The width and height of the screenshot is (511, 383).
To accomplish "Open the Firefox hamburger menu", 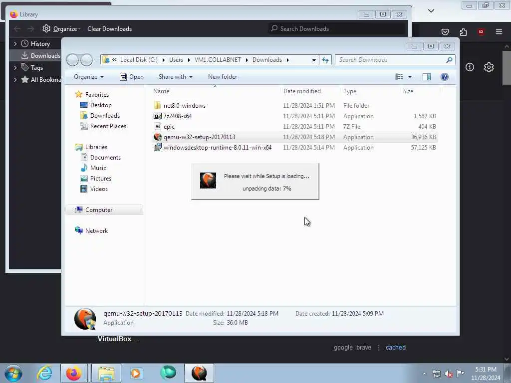I will click(499, 31).
